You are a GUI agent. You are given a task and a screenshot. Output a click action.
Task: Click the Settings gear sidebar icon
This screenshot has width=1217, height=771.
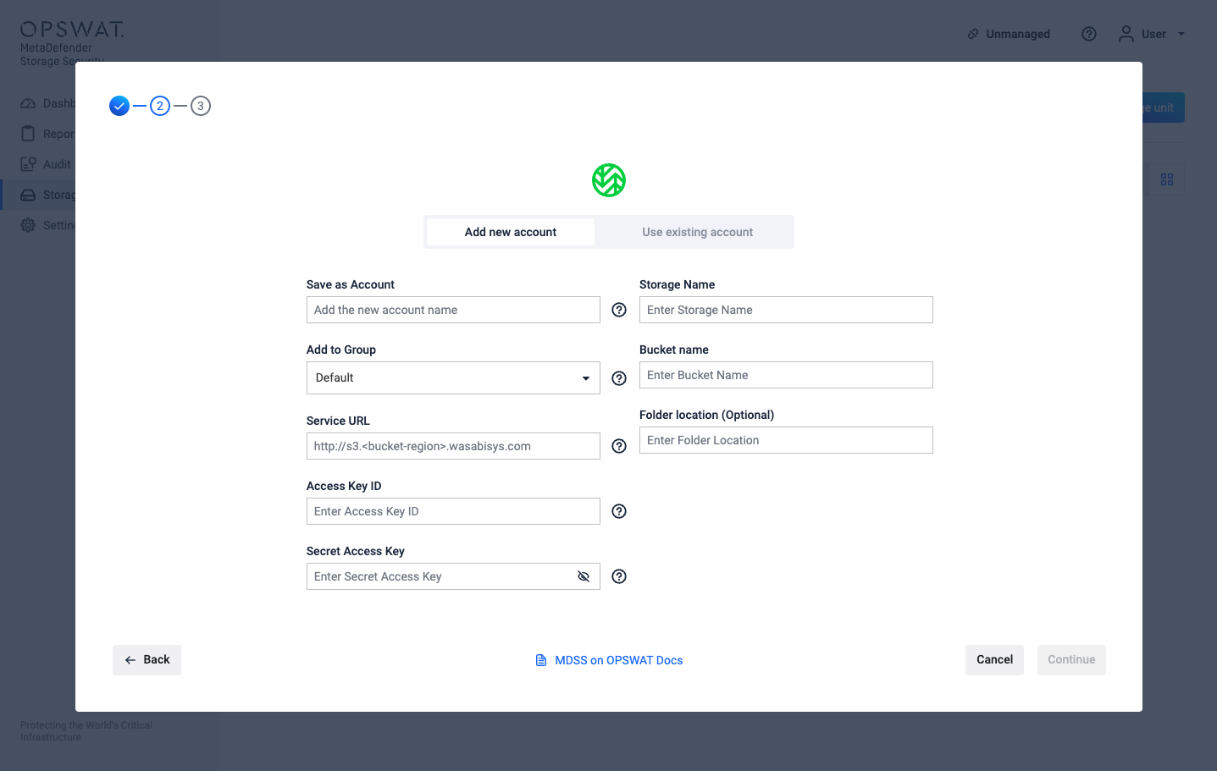(28, 225)
